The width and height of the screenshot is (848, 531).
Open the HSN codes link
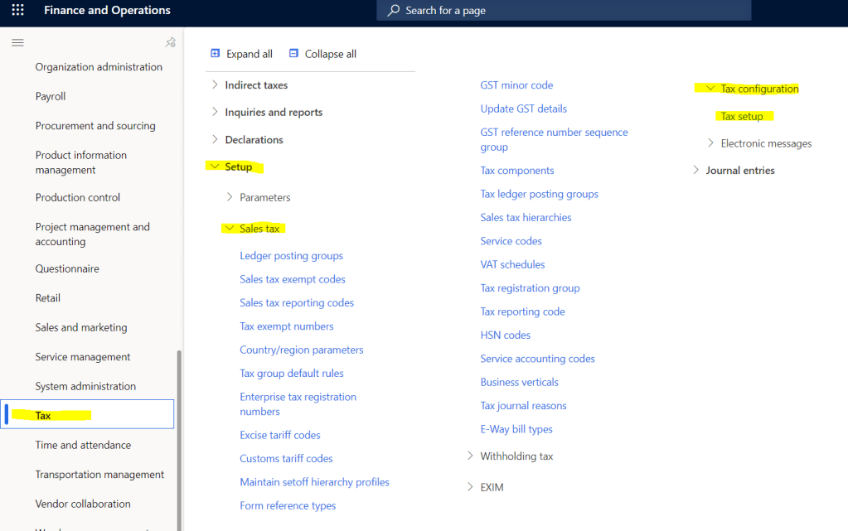click(505, 335)
